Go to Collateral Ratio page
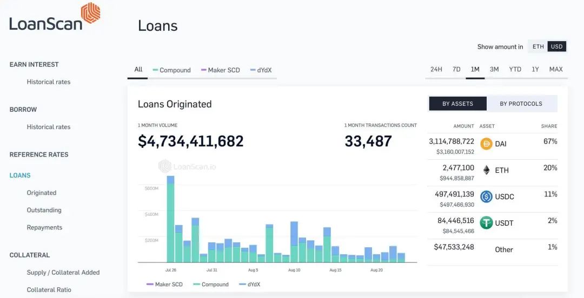 [x=49, y=290]
